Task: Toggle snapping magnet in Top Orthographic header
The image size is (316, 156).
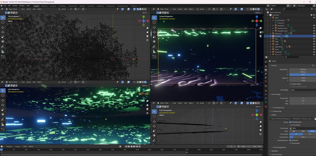Action: tap(76, 9)
